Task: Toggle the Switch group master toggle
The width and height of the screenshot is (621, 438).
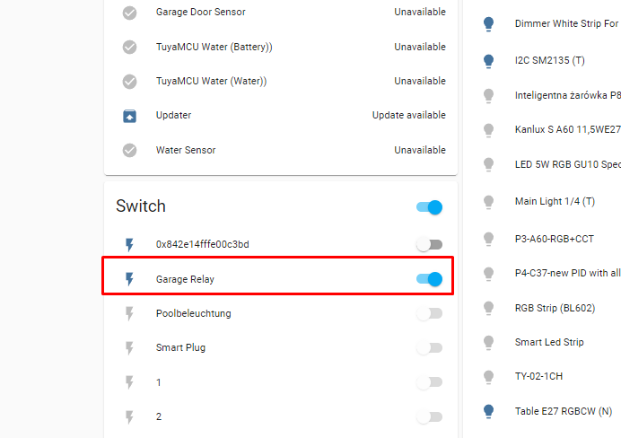Action: click(429, 207)
